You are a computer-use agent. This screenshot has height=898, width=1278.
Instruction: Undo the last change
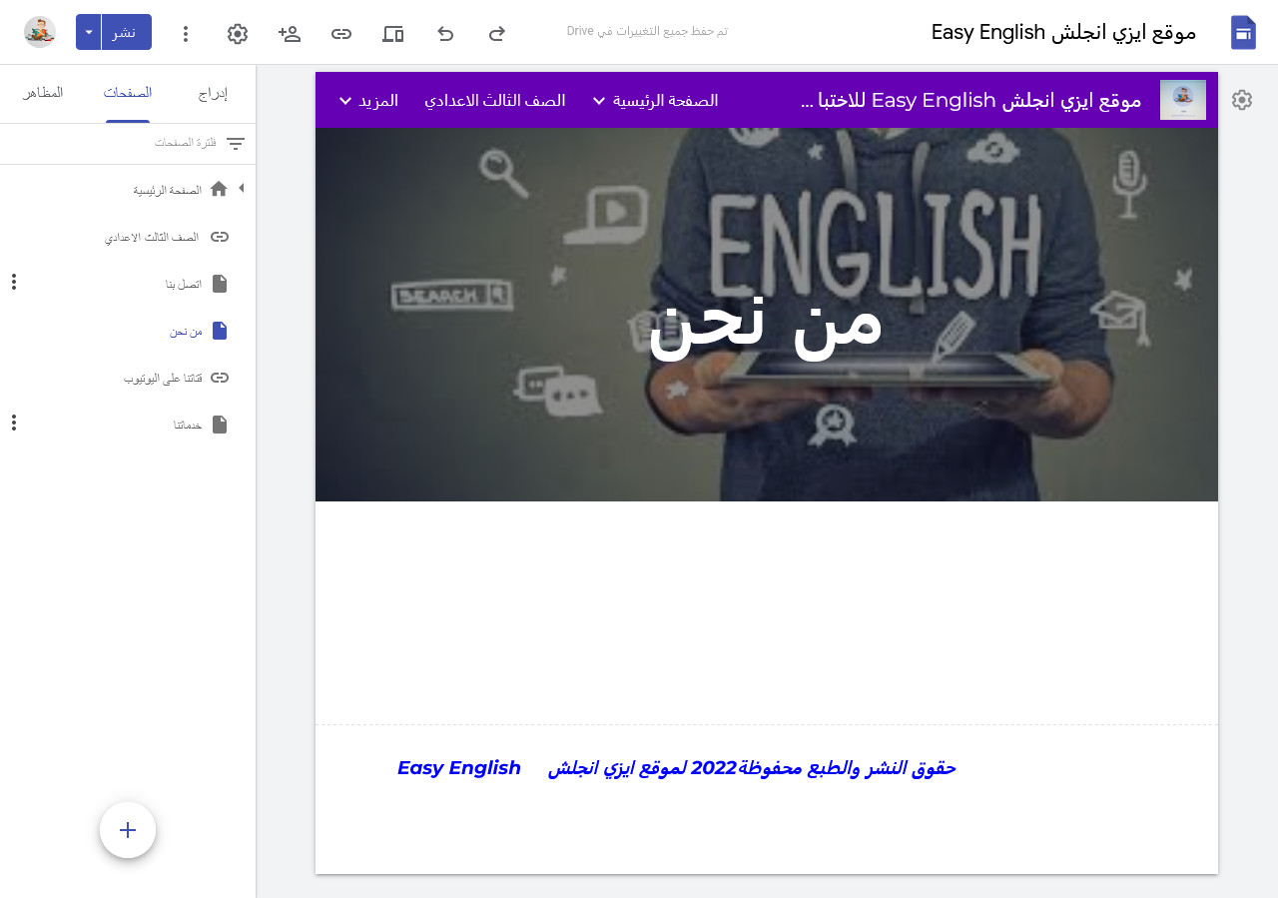tap(445, 34)
